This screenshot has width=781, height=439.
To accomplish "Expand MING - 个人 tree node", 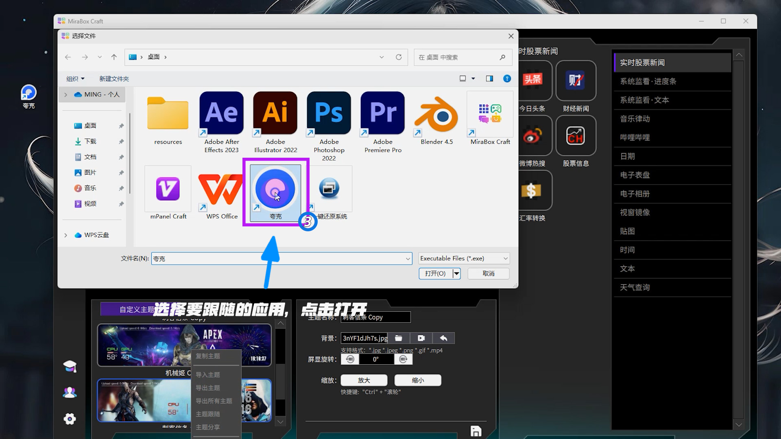I will [x=65, y=95].
